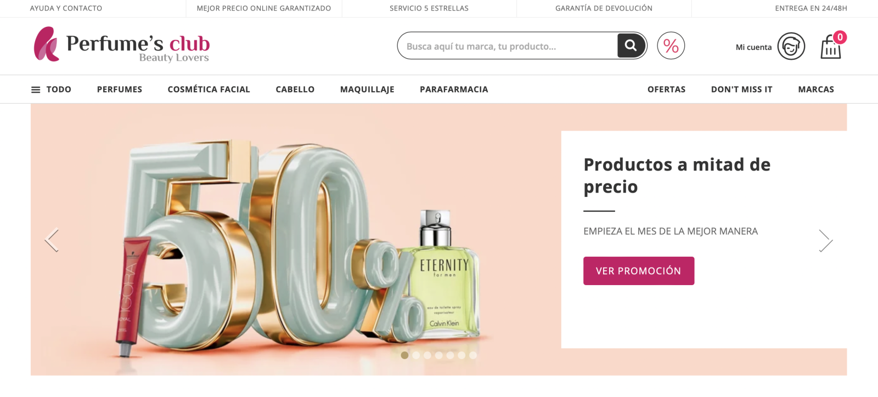Open the TODO hamburger menu
878x397 pixels.
click(51, 89)
